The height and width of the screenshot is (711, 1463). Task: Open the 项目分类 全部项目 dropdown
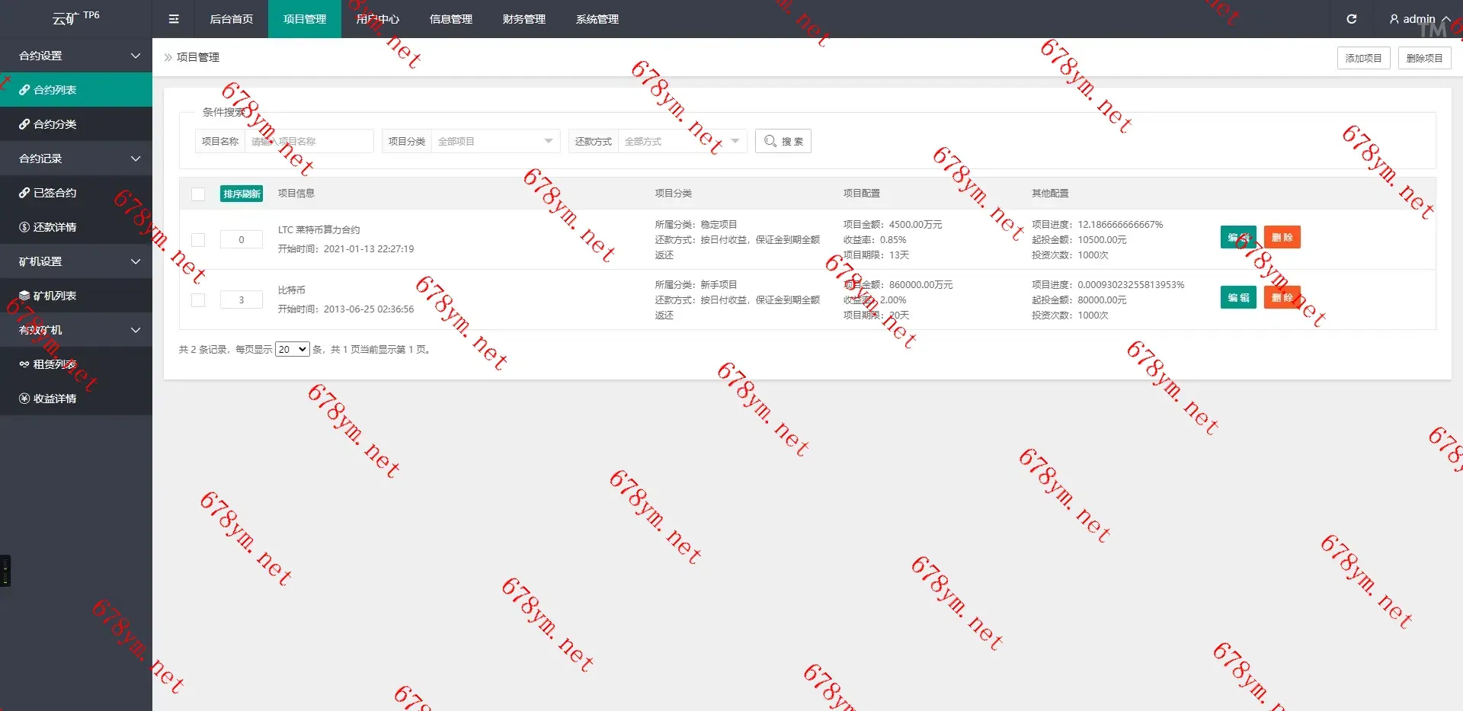(495, 141)
